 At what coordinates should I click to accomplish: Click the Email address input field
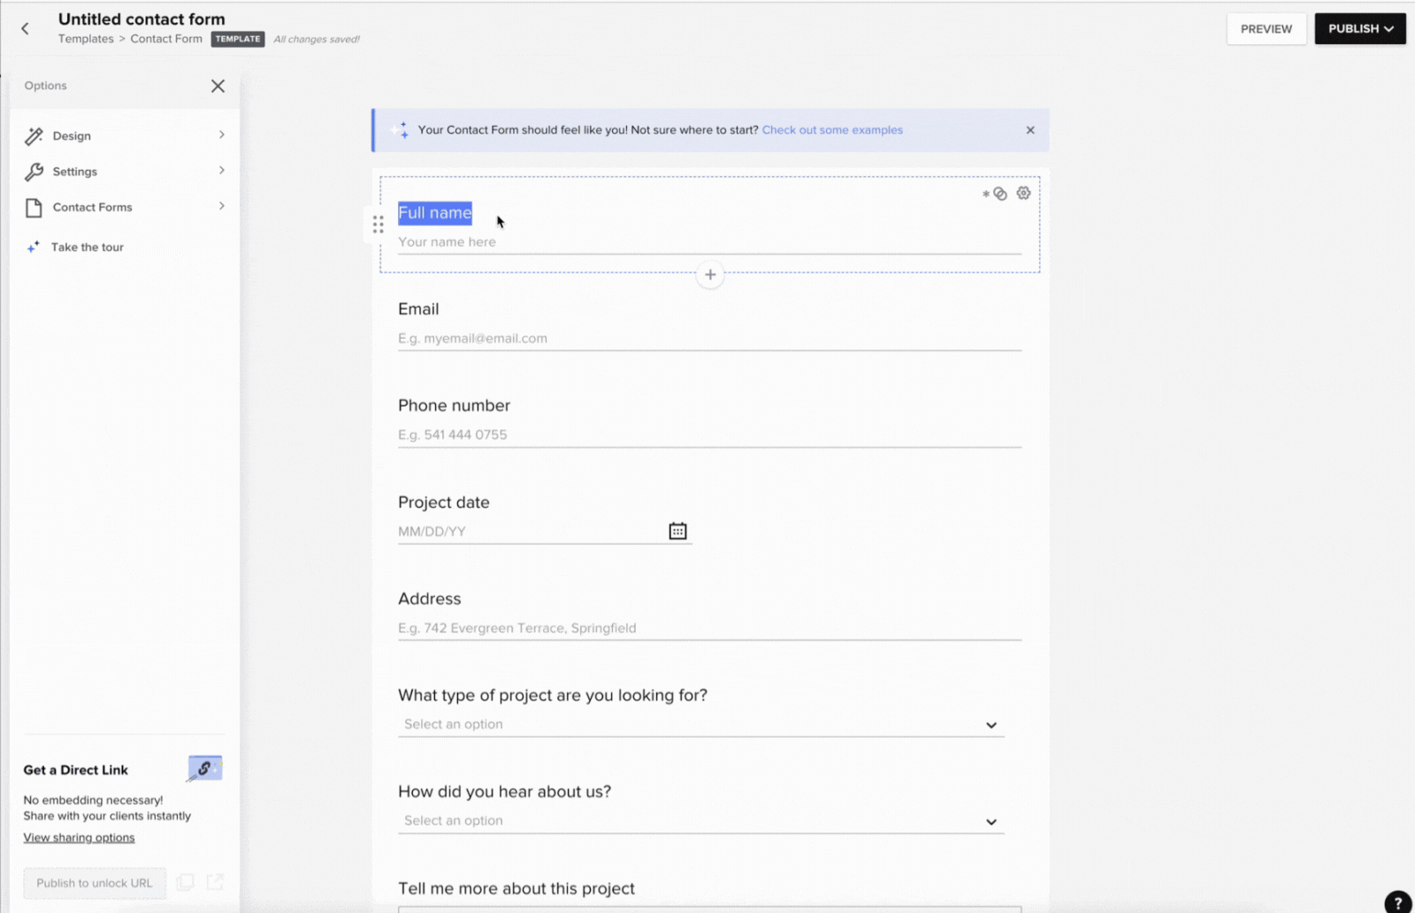click(709, 339)
